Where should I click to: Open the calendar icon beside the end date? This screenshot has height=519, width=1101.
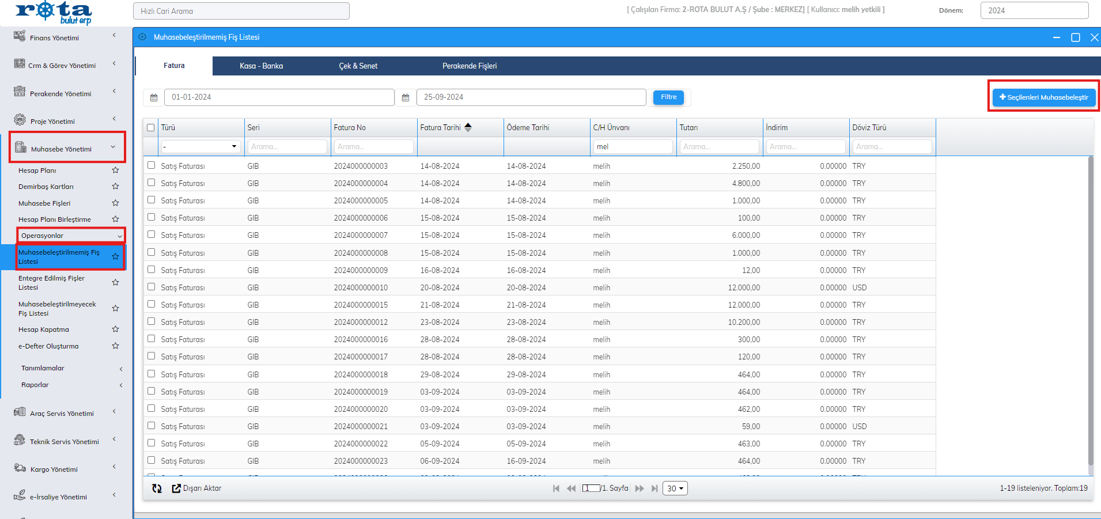pos(406,97)
